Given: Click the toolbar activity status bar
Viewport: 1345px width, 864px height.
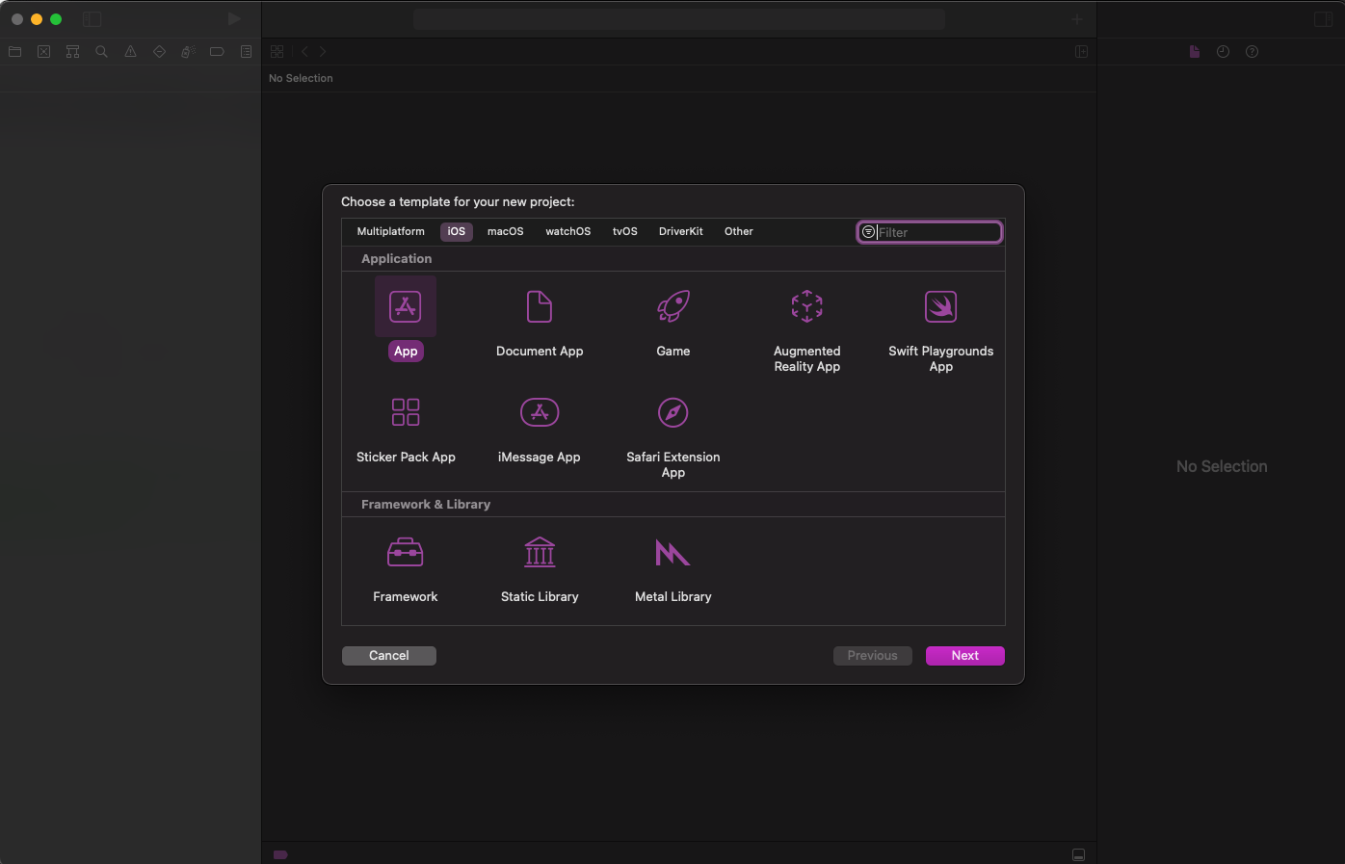Looking at the screenshot, I should point(679,19).
